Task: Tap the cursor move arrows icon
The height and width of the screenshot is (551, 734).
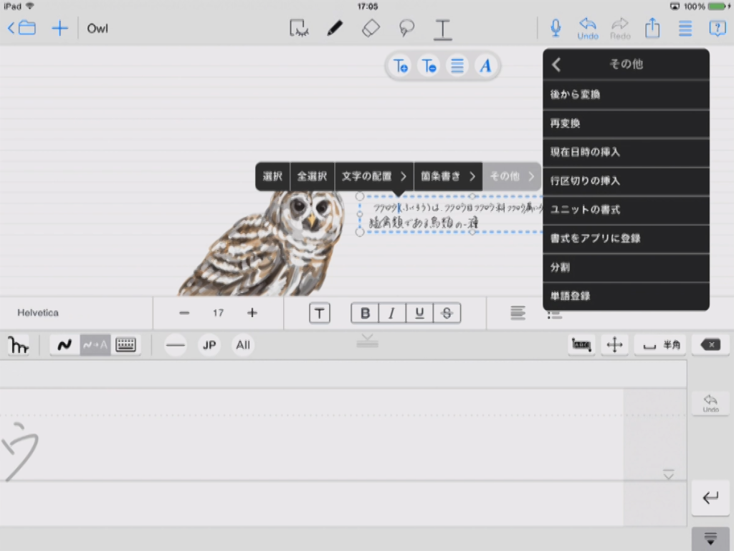Action: click(614, 345)
